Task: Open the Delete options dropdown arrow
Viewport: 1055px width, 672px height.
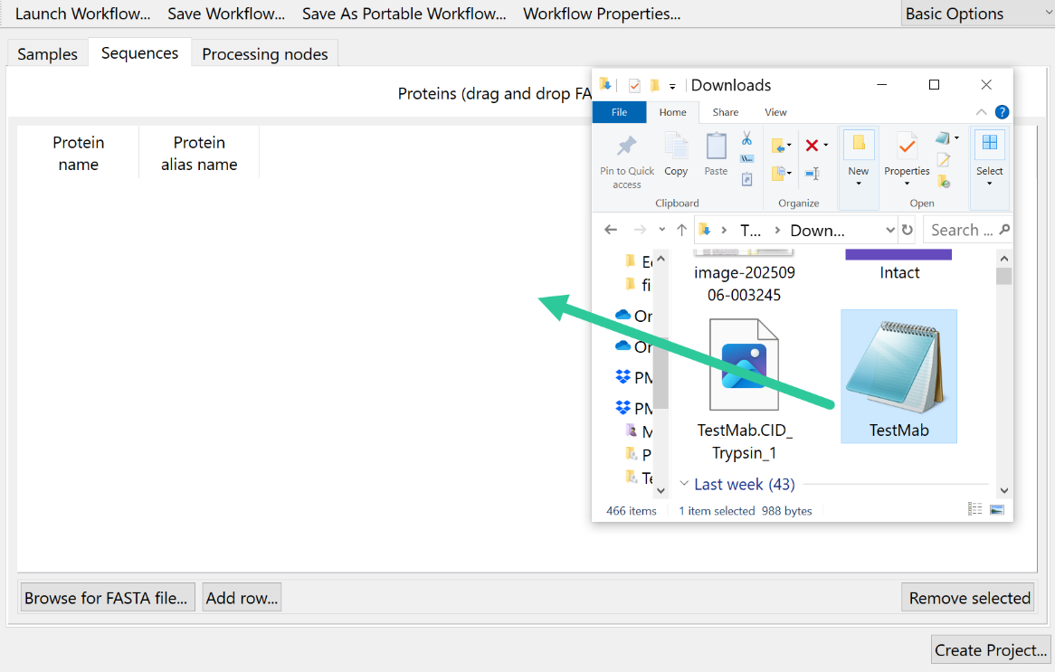Action: coord(825,146)
